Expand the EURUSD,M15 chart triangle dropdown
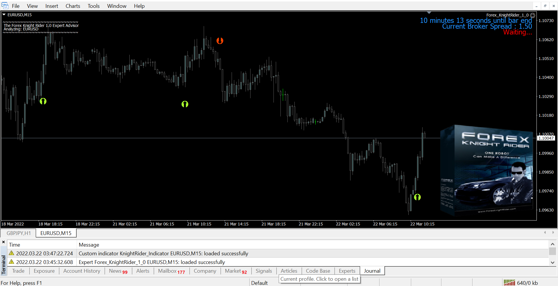 point(4,14)
